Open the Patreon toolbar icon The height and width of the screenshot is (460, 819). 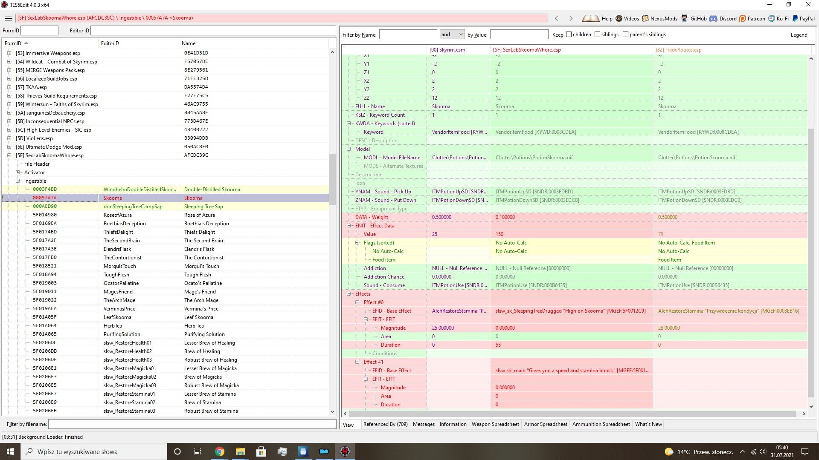pos(743,18)
